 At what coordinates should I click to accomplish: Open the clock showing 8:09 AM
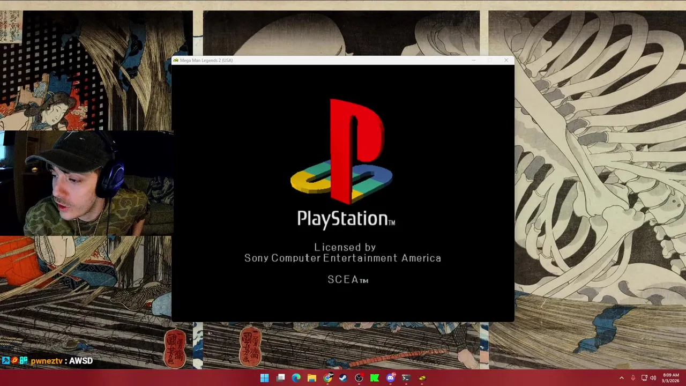[671, 378]
